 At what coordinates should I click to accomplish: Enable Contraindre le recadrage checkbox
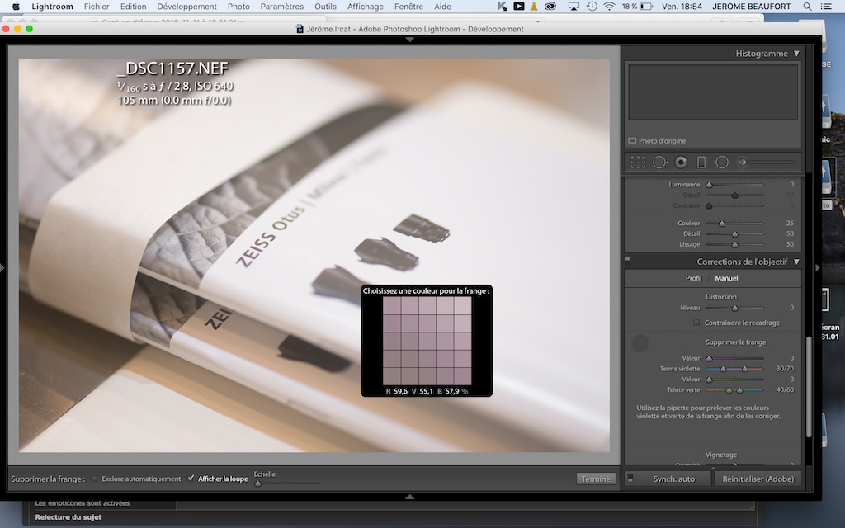(x=696, y=323)
